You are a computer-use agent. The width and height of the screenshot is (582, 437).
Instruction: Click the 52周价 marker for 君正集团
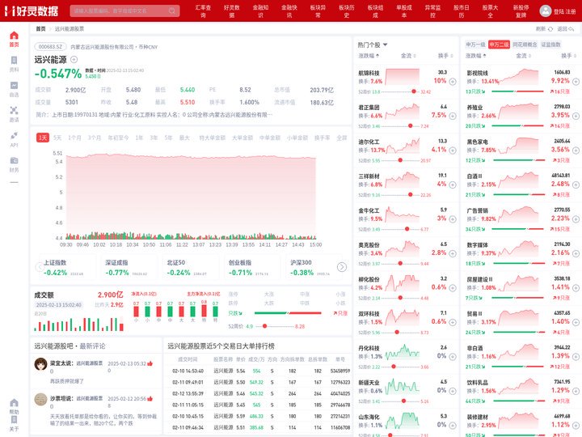click(x=410, y=126)
